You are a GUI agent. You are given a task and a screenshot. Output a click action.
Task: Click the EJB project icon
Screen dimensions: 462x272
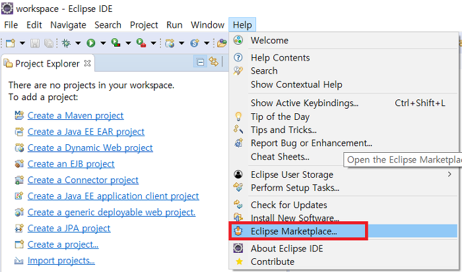click(19, 163)
